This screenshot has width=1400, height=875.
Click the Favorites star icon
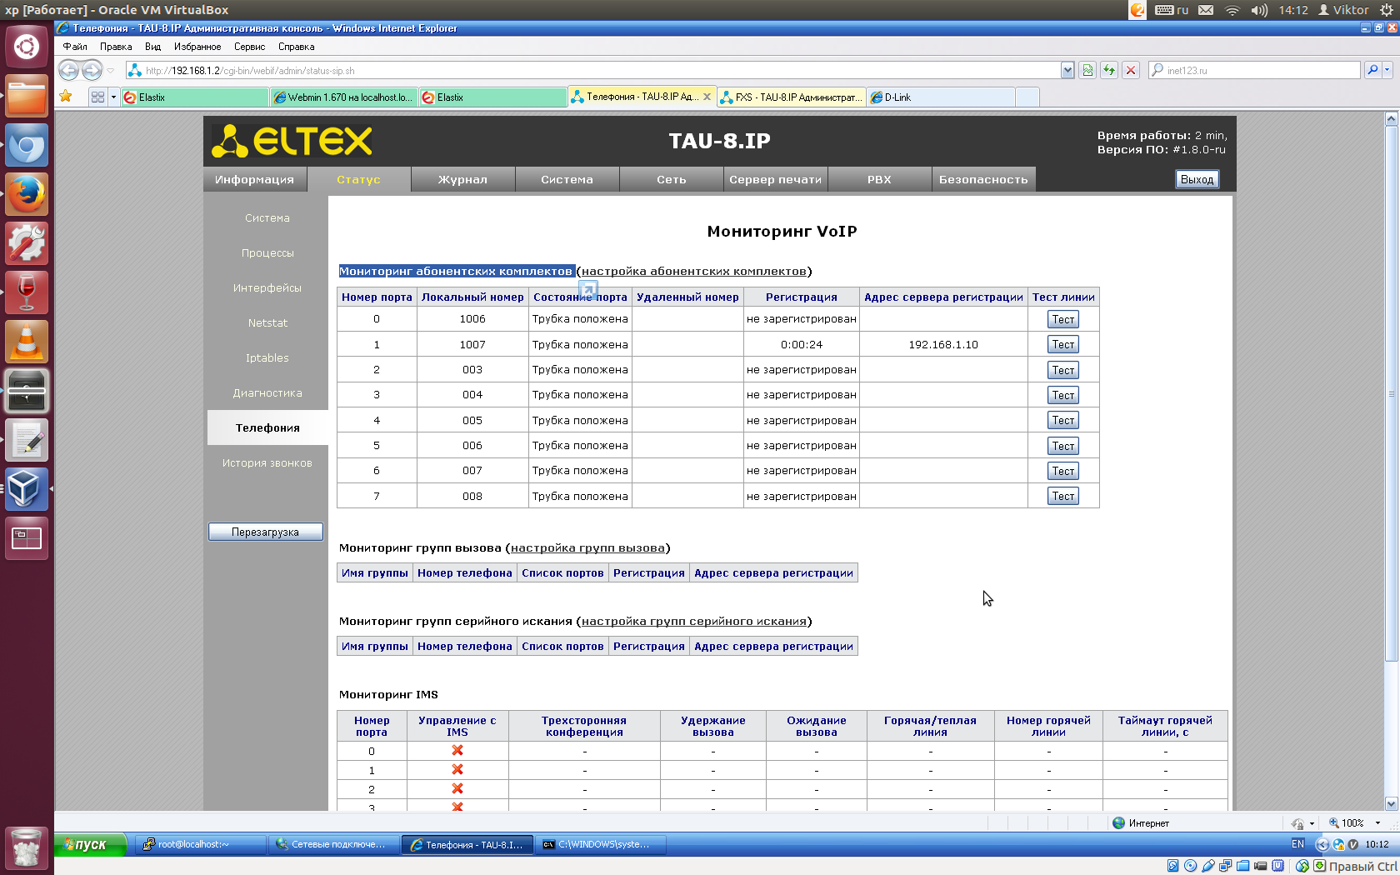[66, 97]
